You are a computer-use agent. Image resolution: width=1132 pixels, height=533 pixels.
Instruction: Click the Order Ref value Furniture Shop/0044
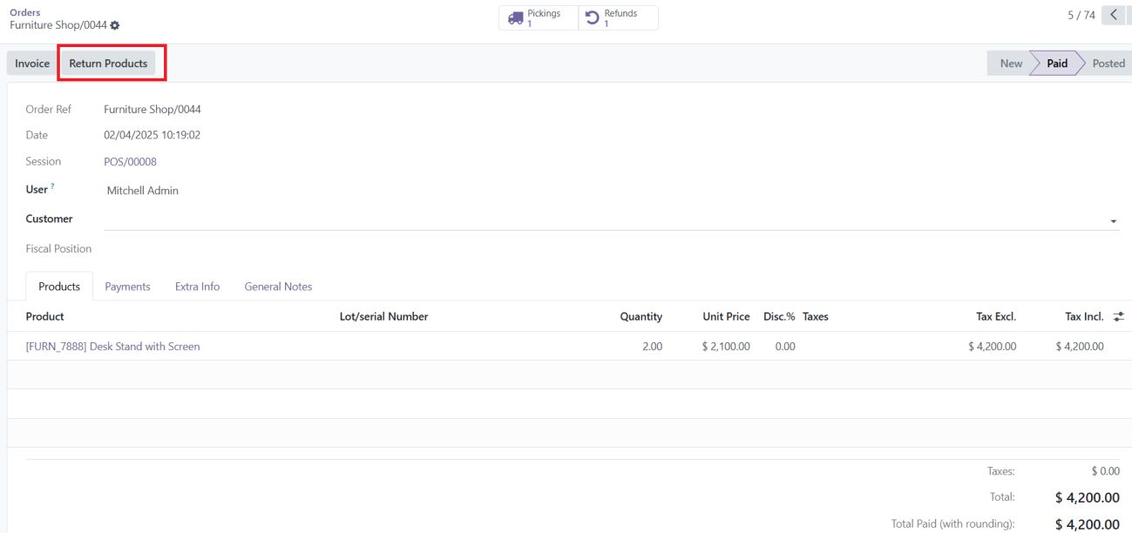click(153, 110)
